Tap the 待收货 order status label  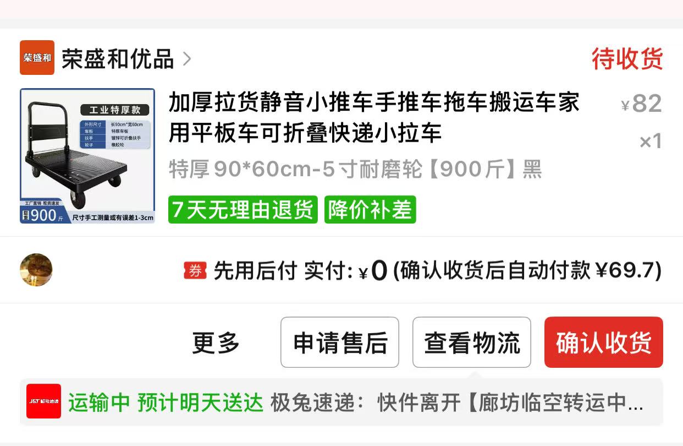[x=627, y=58]
